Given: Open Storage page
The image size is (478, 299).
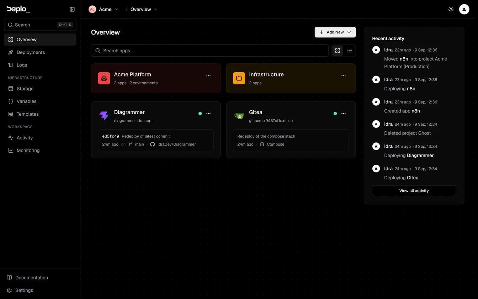Looking at the screenshot, I should coord(40,89).
